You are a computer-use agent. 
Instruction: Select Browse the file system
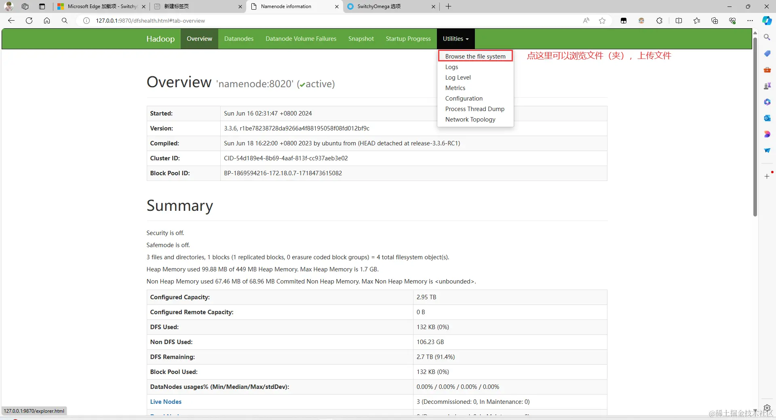(x=475, y=56)
